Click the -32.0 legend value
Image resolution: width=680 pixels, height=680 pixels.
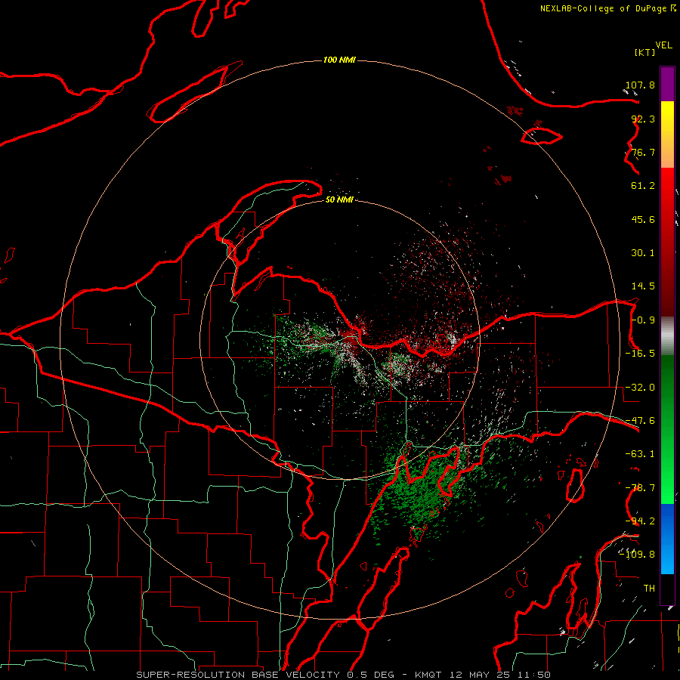coord(640,388)
